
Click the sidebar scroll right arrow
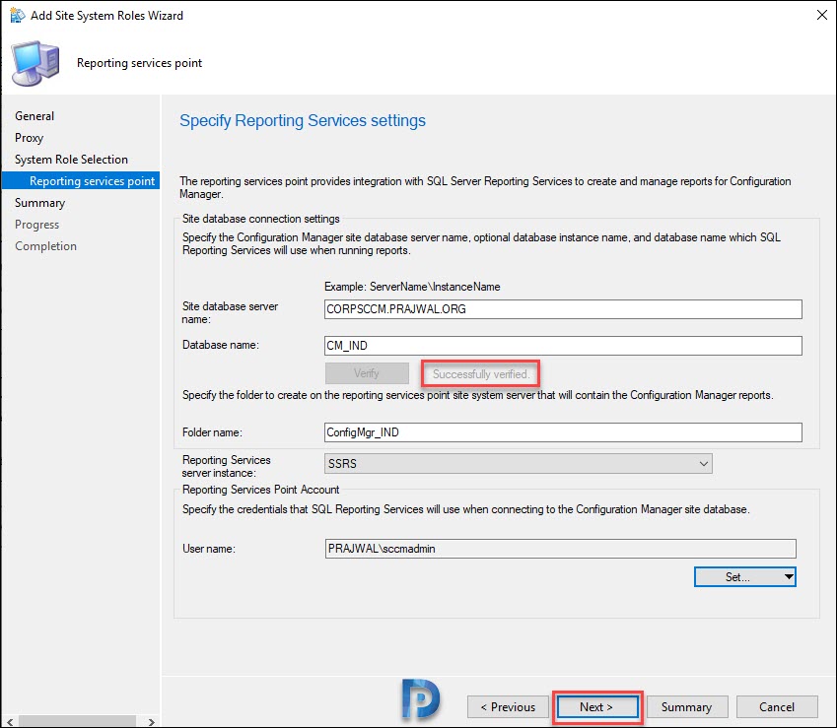coord(152,722)
